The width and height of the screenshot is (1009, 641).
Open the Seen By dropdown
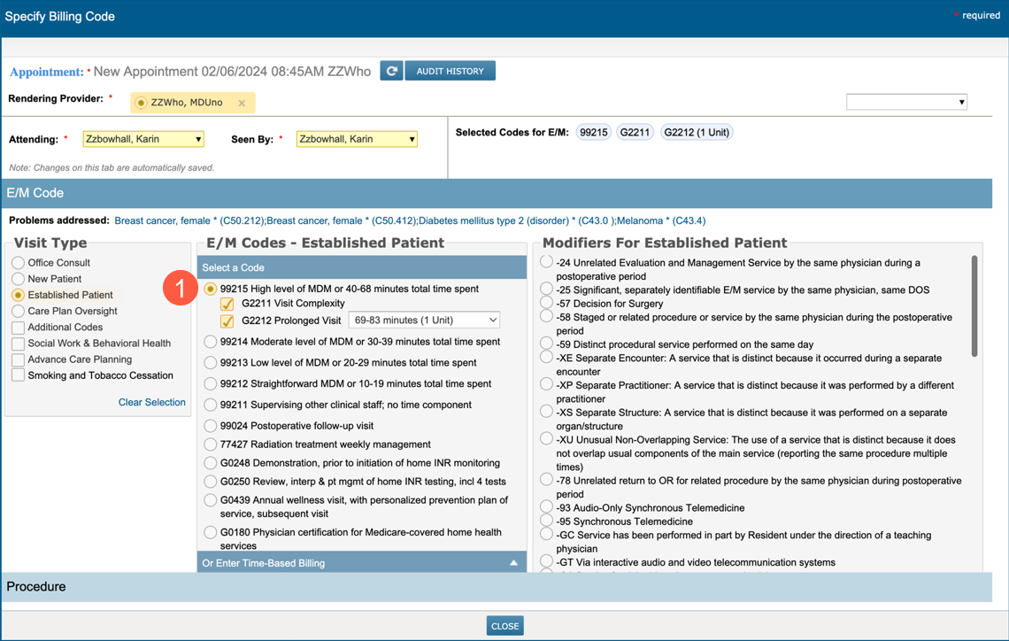tap(357, 139)
